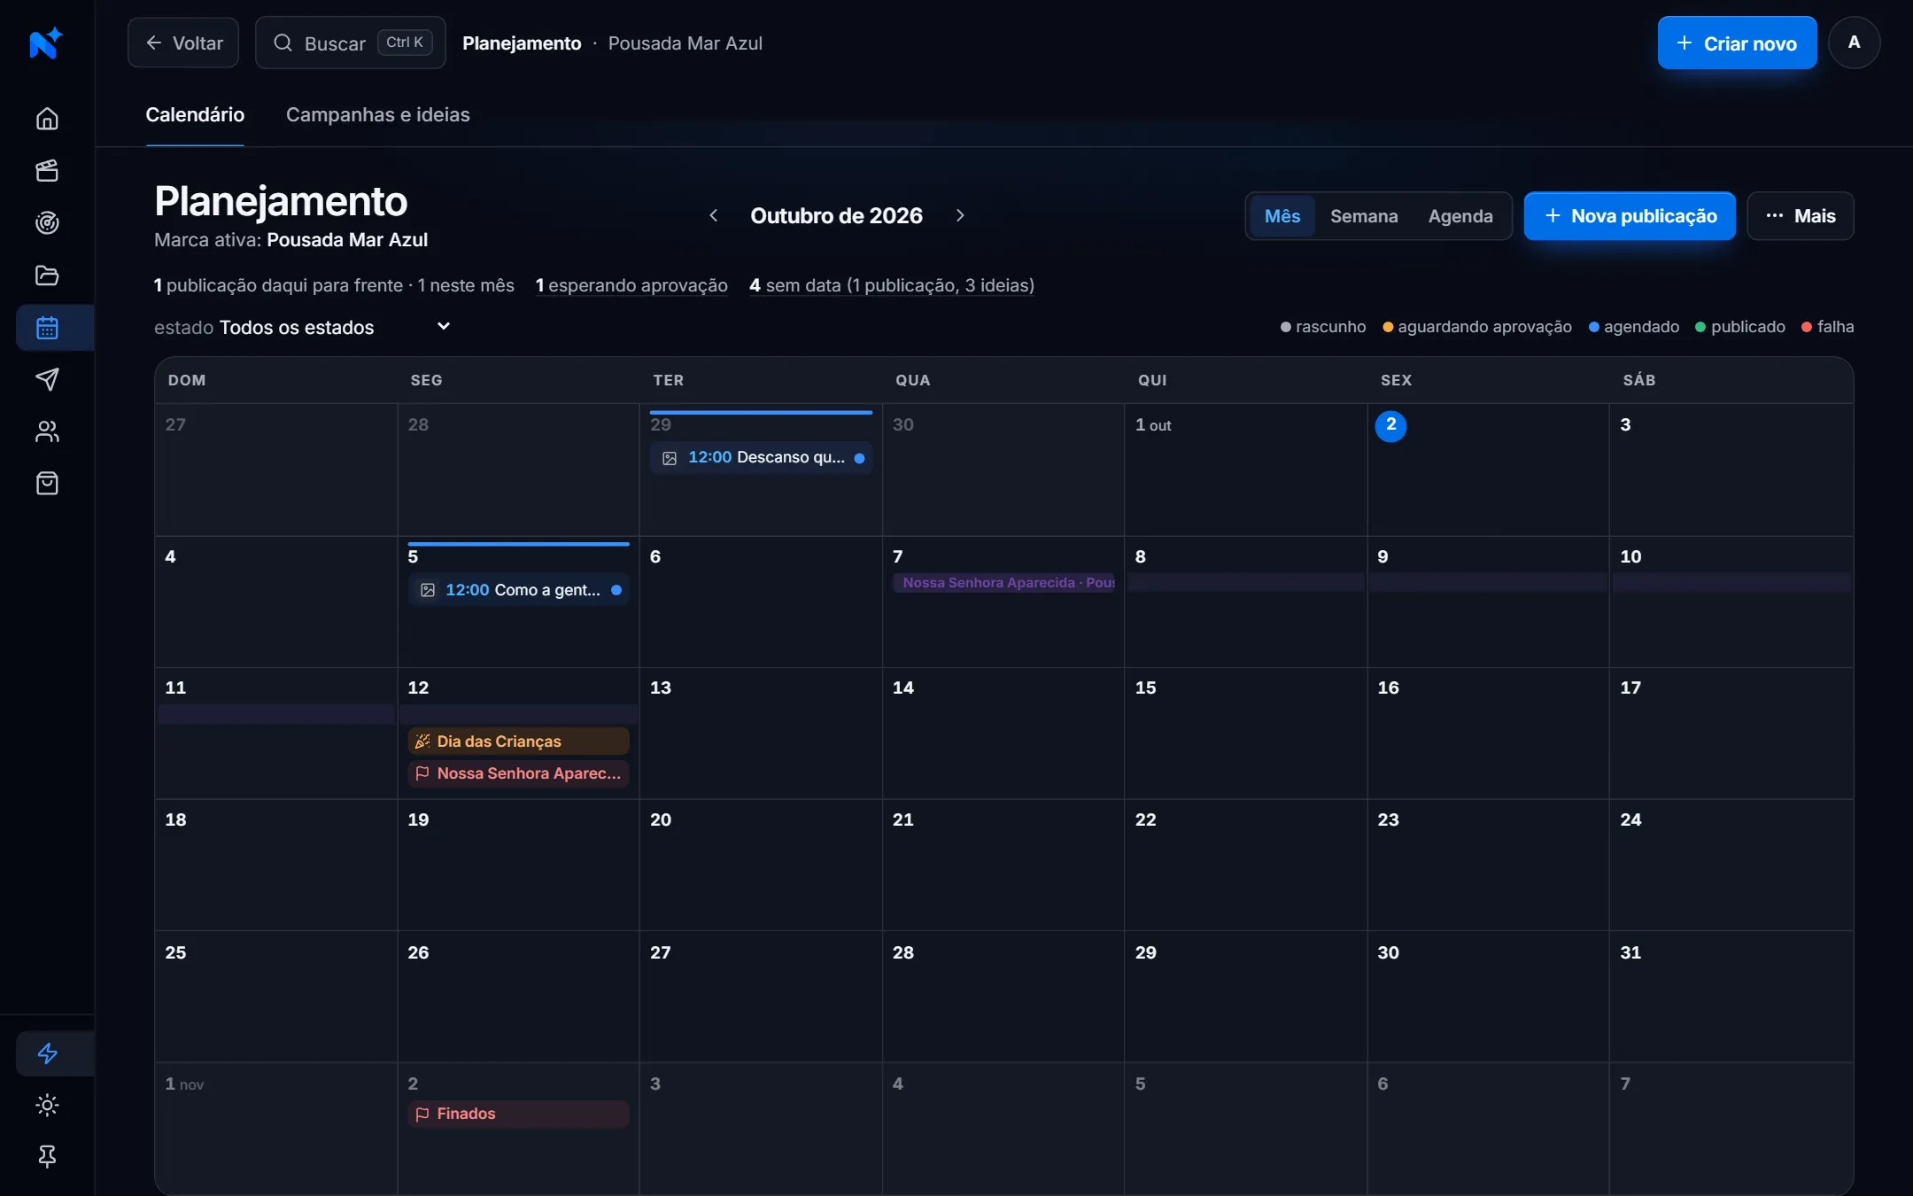Click the Planejamento breadcrumb

[x=522, y=43]
